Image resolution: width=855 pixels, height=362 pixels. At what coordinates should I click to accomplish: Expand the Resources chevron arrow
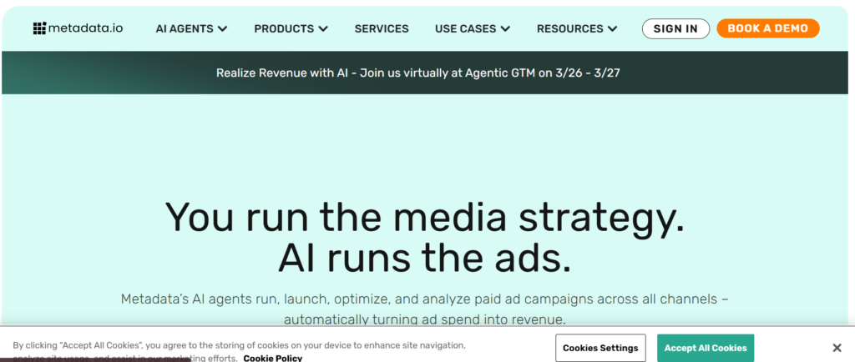[613, 29]
